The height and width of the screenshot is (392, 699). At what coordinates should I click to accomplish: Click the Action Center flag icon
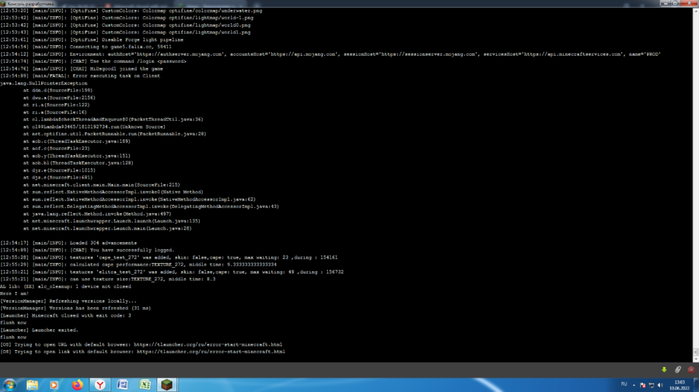(x=642, y=385)
